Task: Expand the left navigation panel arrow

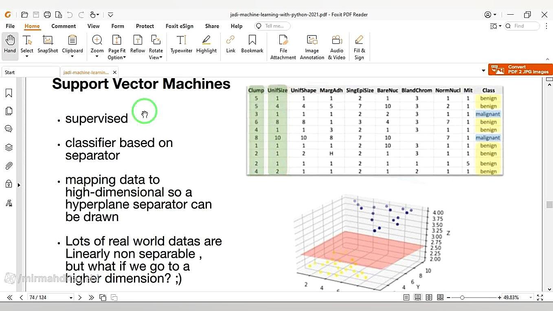Action: pyautogui.click(x=19, y=185)
